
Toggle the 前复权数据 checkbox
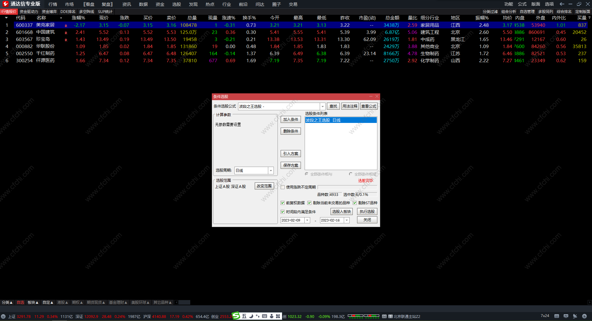(282, 203)
